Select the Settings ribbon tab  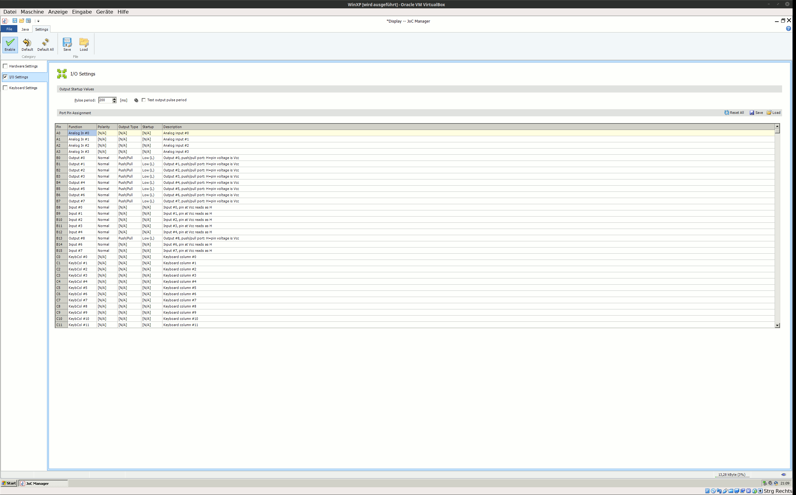click(41, 29)
